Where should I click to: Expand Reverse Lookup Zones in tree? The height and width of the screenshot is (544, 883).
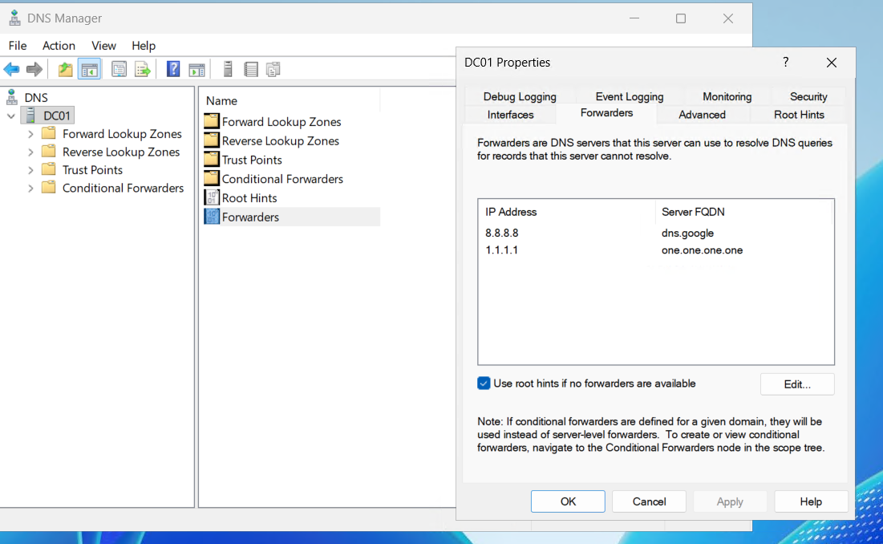click(30, 152)
